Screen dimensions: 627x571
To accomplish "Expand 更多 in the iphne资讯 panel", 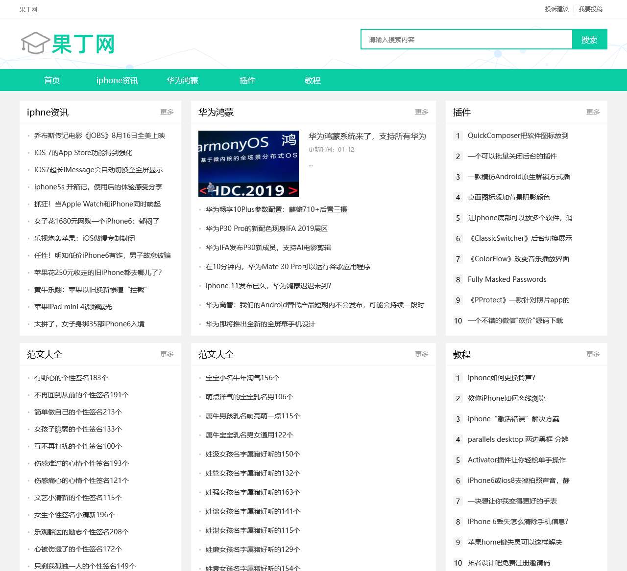I will pyautogui.click(x=167, y=112).
